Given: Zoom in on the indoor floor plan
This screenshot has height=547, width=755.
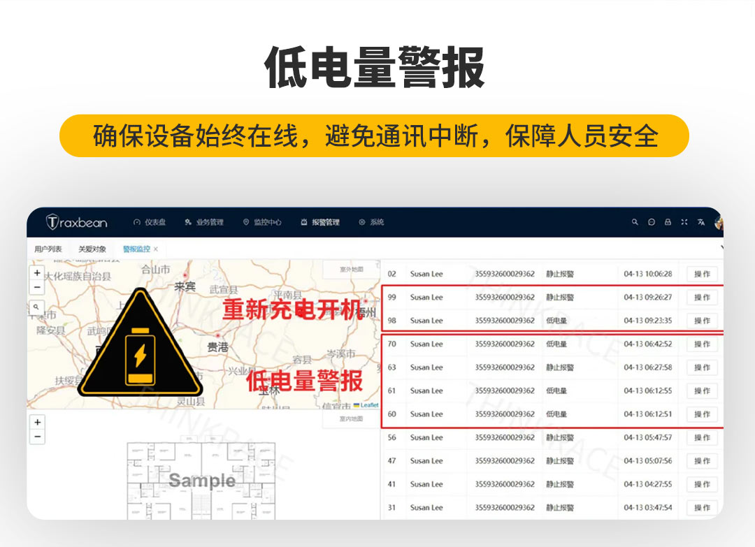Looking at the screenshot, I should 38,422.
